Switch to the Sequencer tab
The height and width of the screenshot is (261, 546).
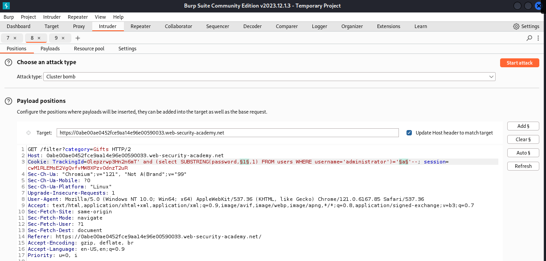pos(218,26)
